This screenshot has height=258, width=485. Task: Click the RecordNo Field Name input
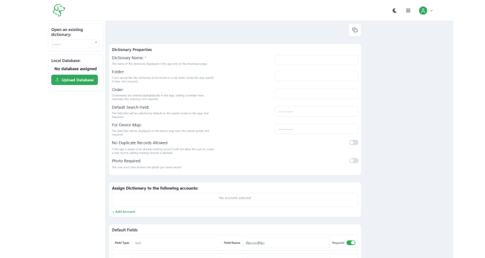pos(286,243)
